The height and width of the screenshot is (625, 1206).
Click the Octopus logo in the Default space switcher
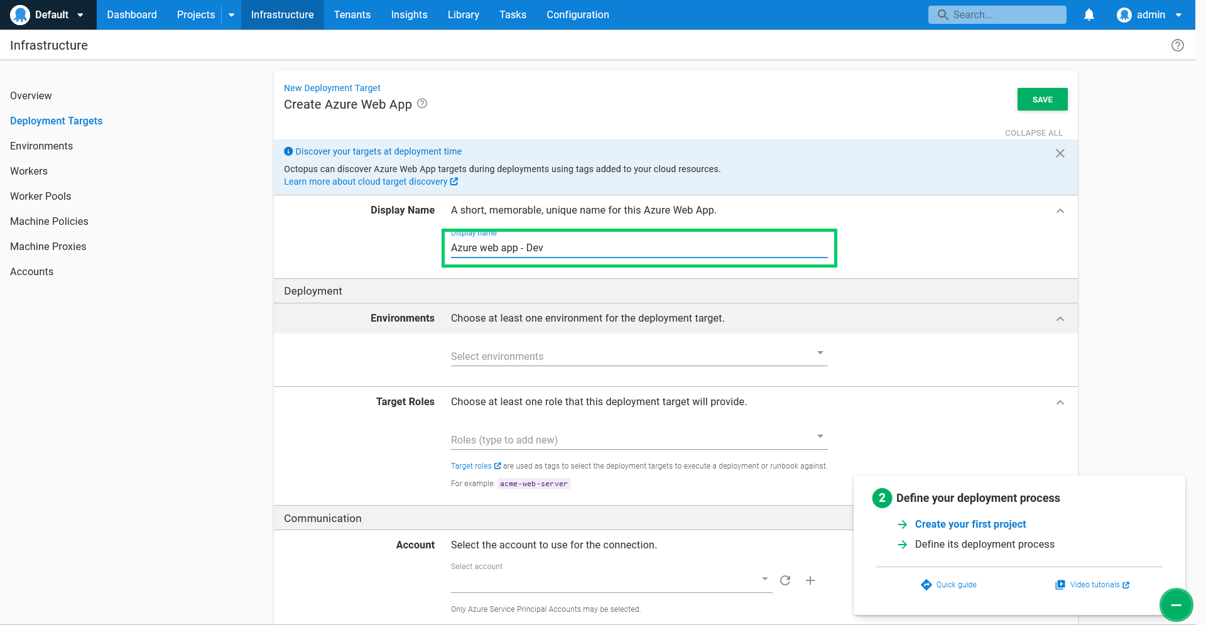20,14
